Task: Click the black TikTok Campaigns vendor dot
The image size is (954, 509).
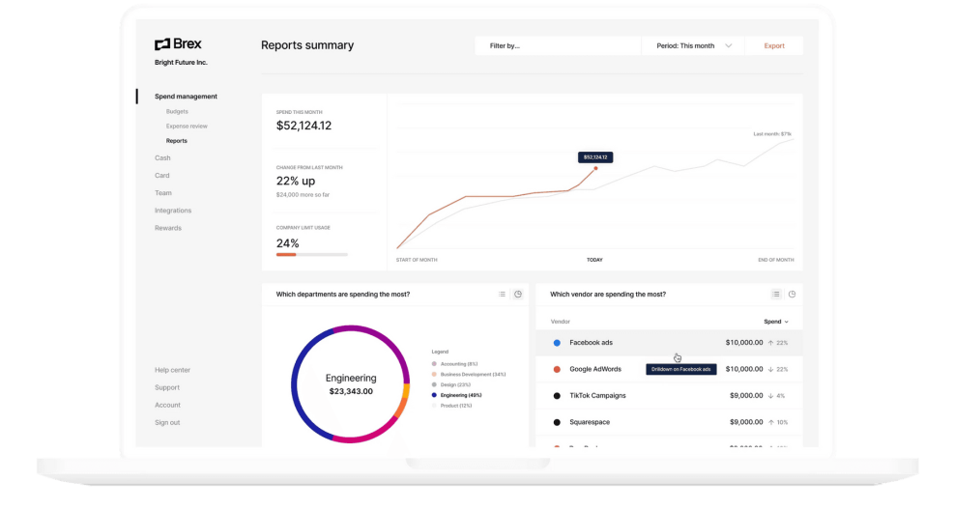Action: pos(557,396)
